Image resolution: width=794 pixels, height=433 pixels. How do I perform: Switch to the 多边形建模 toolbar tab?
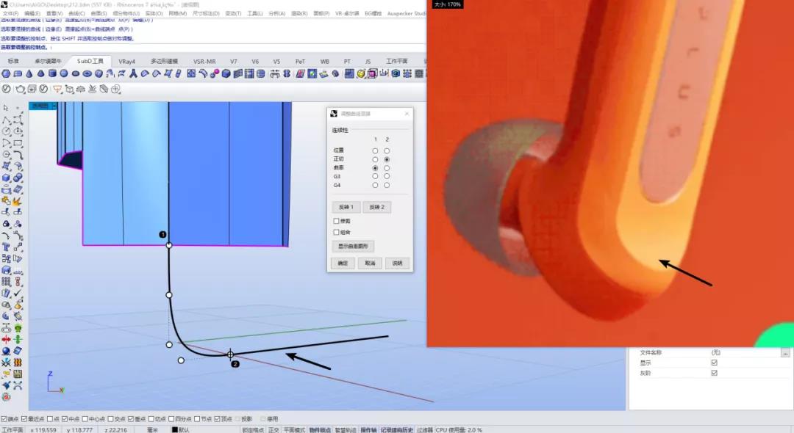(x=164, y=61)
